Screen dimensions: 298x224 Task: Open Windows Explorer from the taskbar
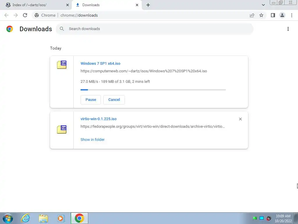(43, 218)
